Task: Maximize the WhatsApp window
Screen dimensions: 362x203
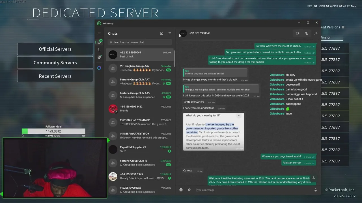Action: click(x=308, y=23)
